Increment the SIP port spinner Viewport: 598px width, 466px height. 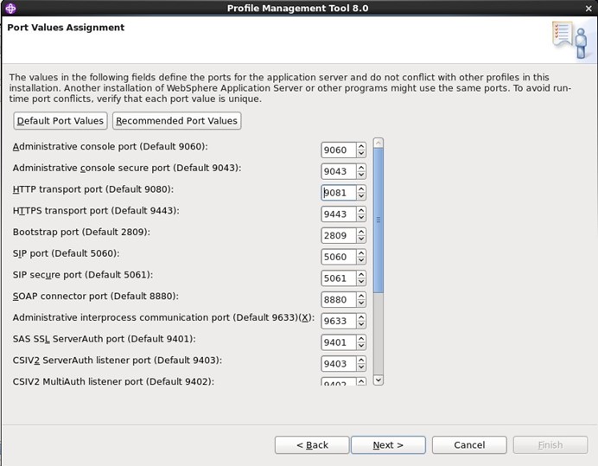360,252
